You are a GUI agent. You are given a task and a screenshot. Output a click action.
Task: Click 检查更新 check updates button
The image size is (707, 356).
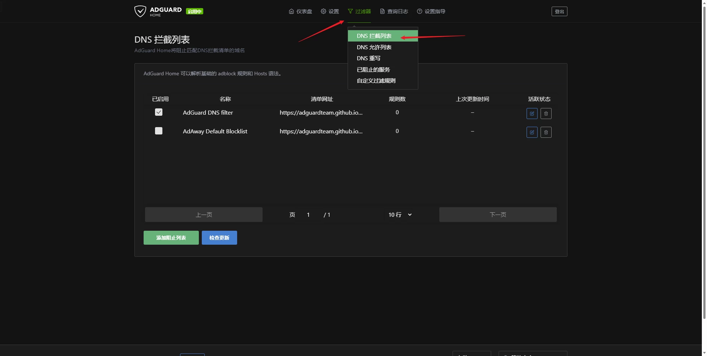219,238
